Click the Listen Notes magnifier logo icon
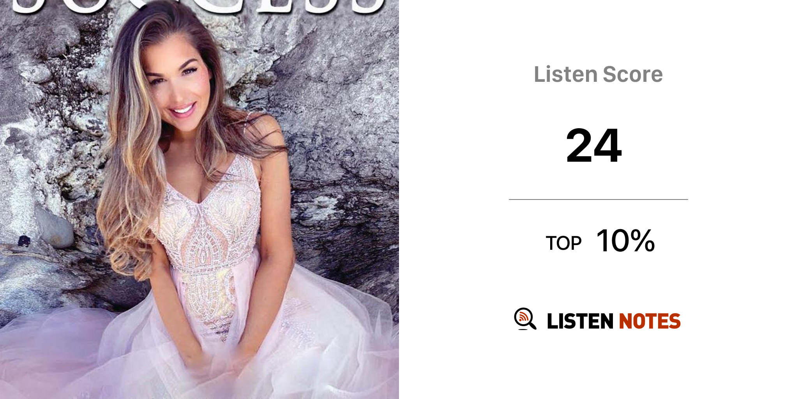Viewport: 798px width, 399px height. tap(525, 319)
